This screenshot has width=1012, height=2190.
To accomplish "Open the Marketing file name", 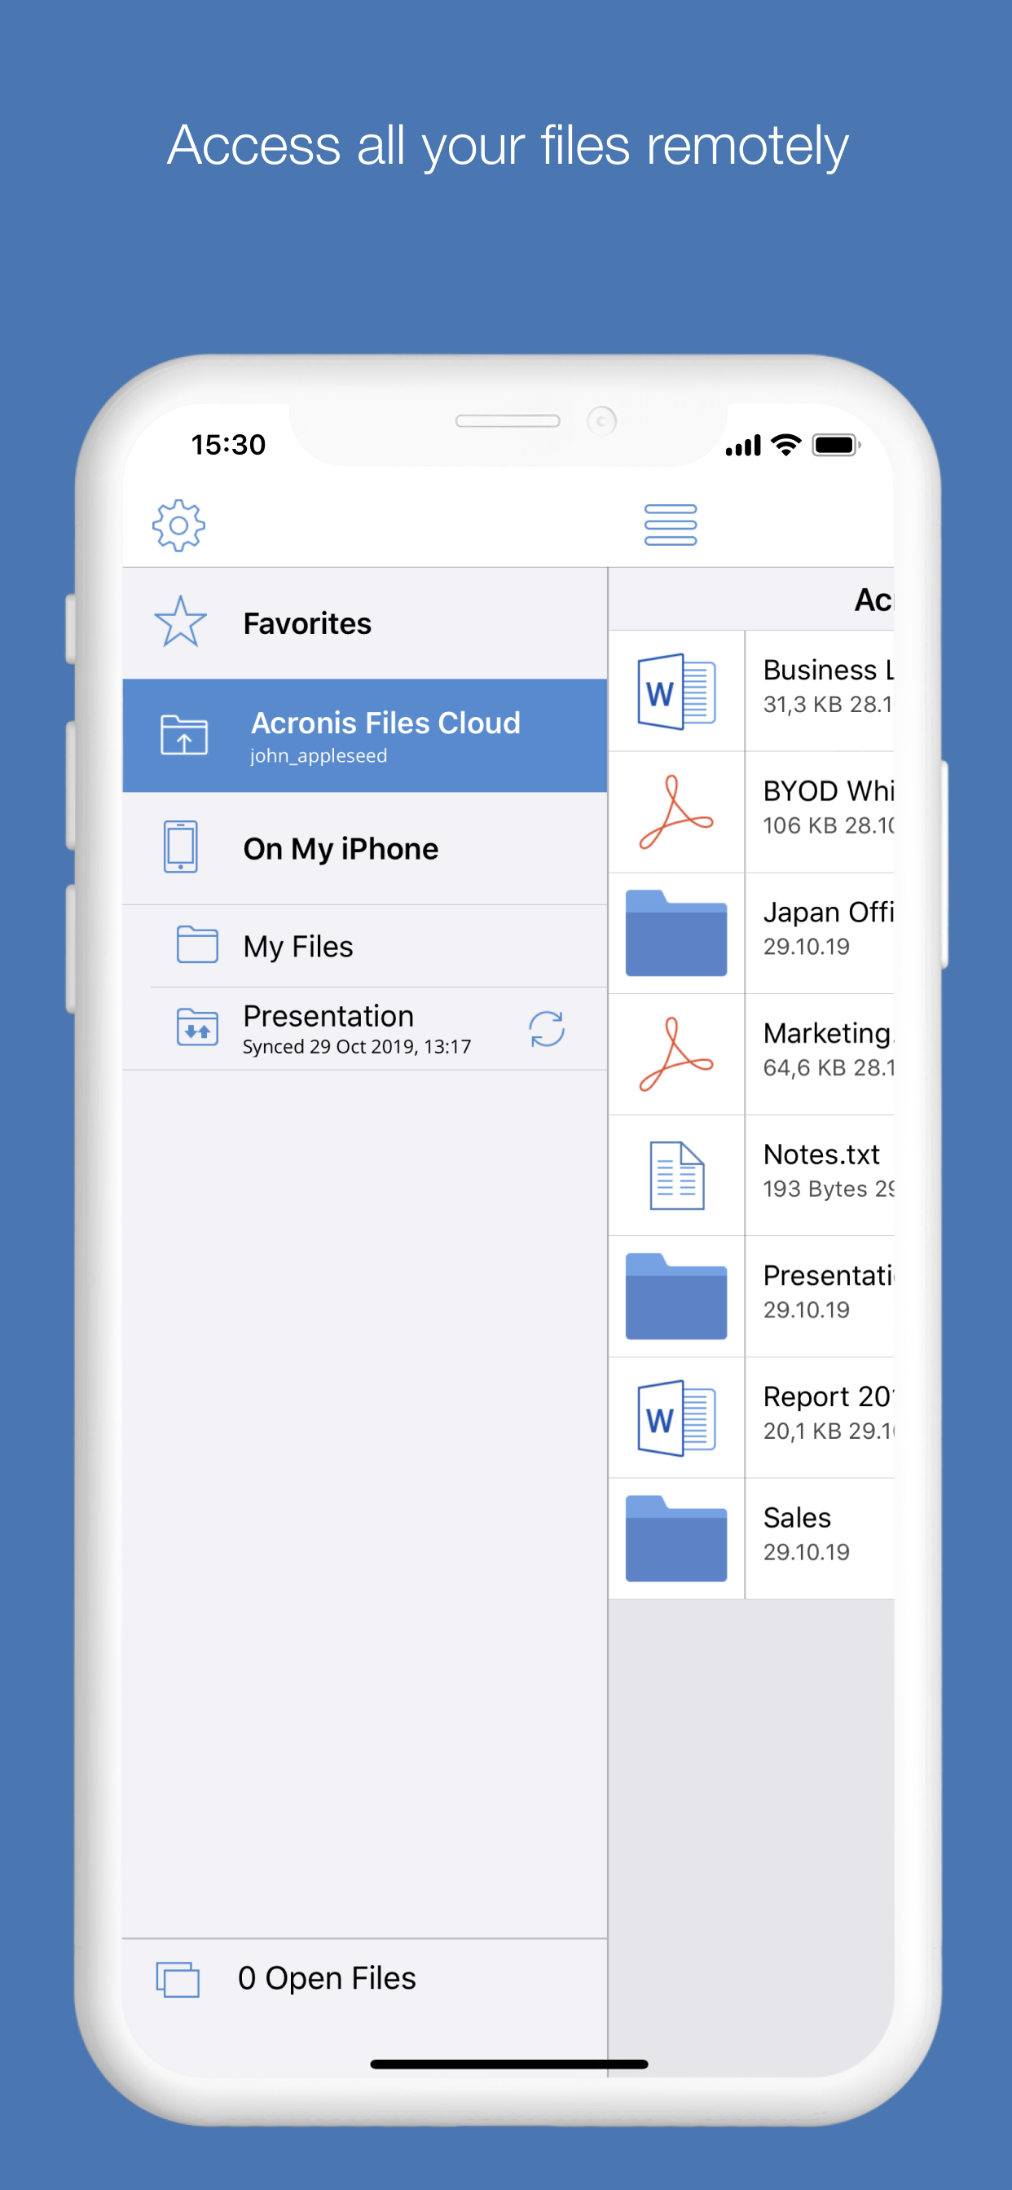I will click(828, 1034).
